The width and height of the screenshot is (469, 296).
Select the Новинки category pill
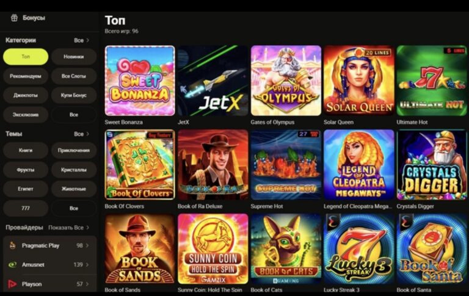click(x=74, y=57)
